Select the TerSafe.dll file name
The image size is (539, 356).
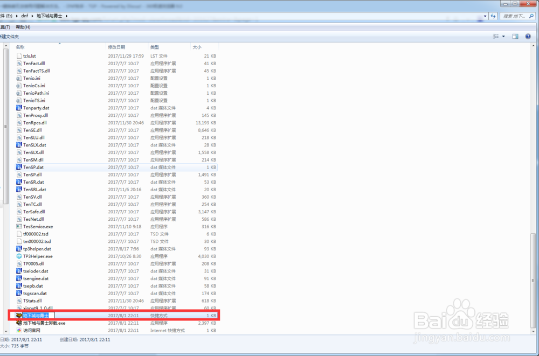click(x=34, y=212)
